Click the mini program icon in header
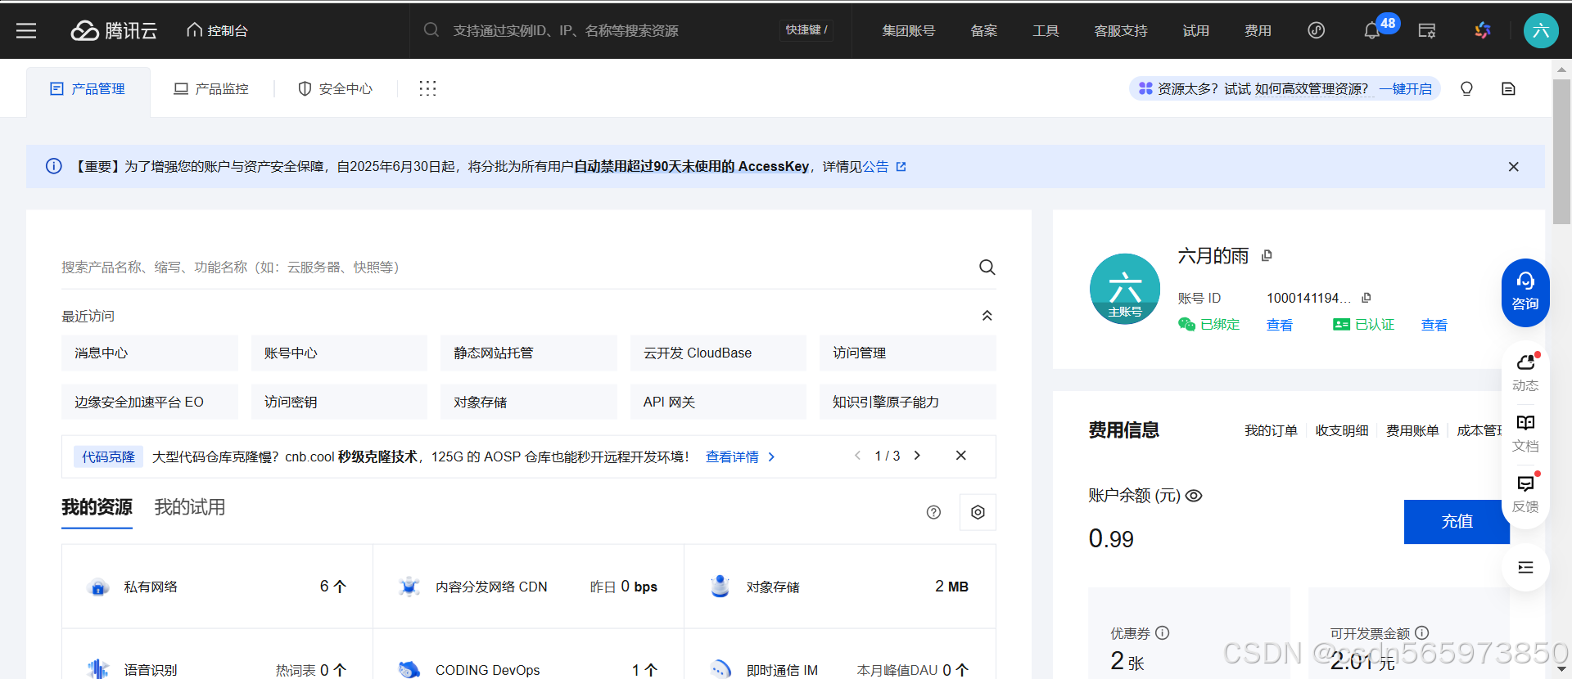 click(x=1316, y=30)
